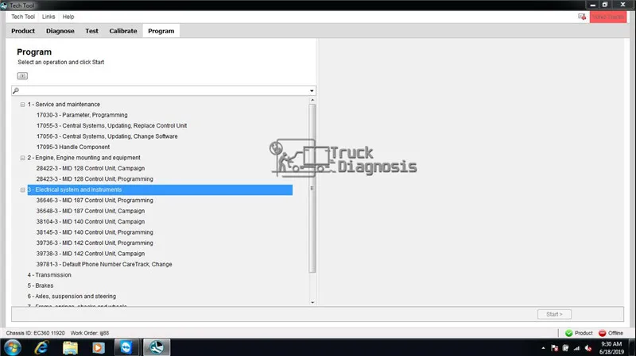Click the green Product status icon

[568, 333]
